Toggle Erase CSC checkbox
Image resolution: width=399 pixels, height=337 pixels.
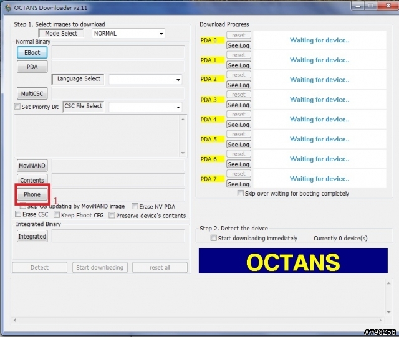[18, 214]
